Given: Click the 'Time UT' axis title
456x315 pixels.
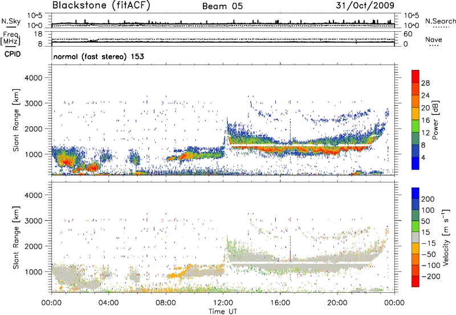Looking at the screenshot, I should 223,312.
